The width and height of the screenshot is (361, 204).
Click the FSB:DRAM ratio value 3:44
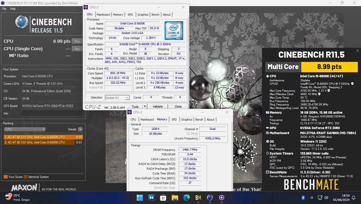point(190,154)
